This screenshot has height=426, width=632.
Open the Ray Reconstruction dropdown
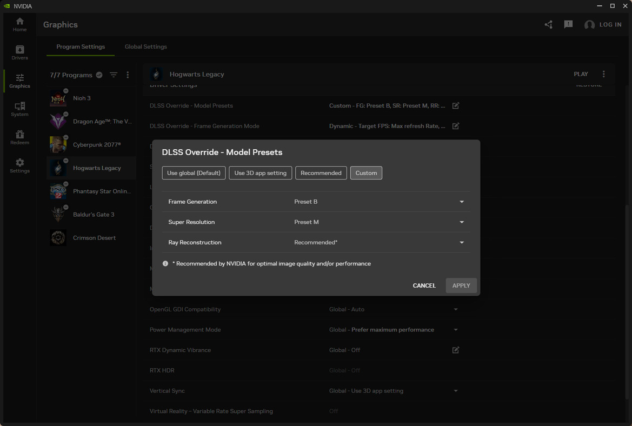462,242
